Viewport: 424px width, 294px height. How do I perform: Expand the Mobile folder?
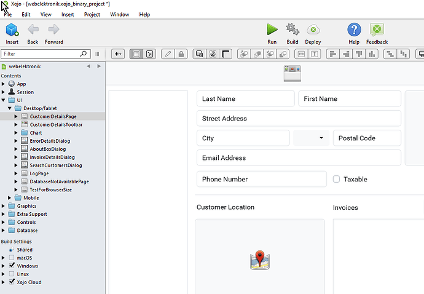(x=10, y=198)
